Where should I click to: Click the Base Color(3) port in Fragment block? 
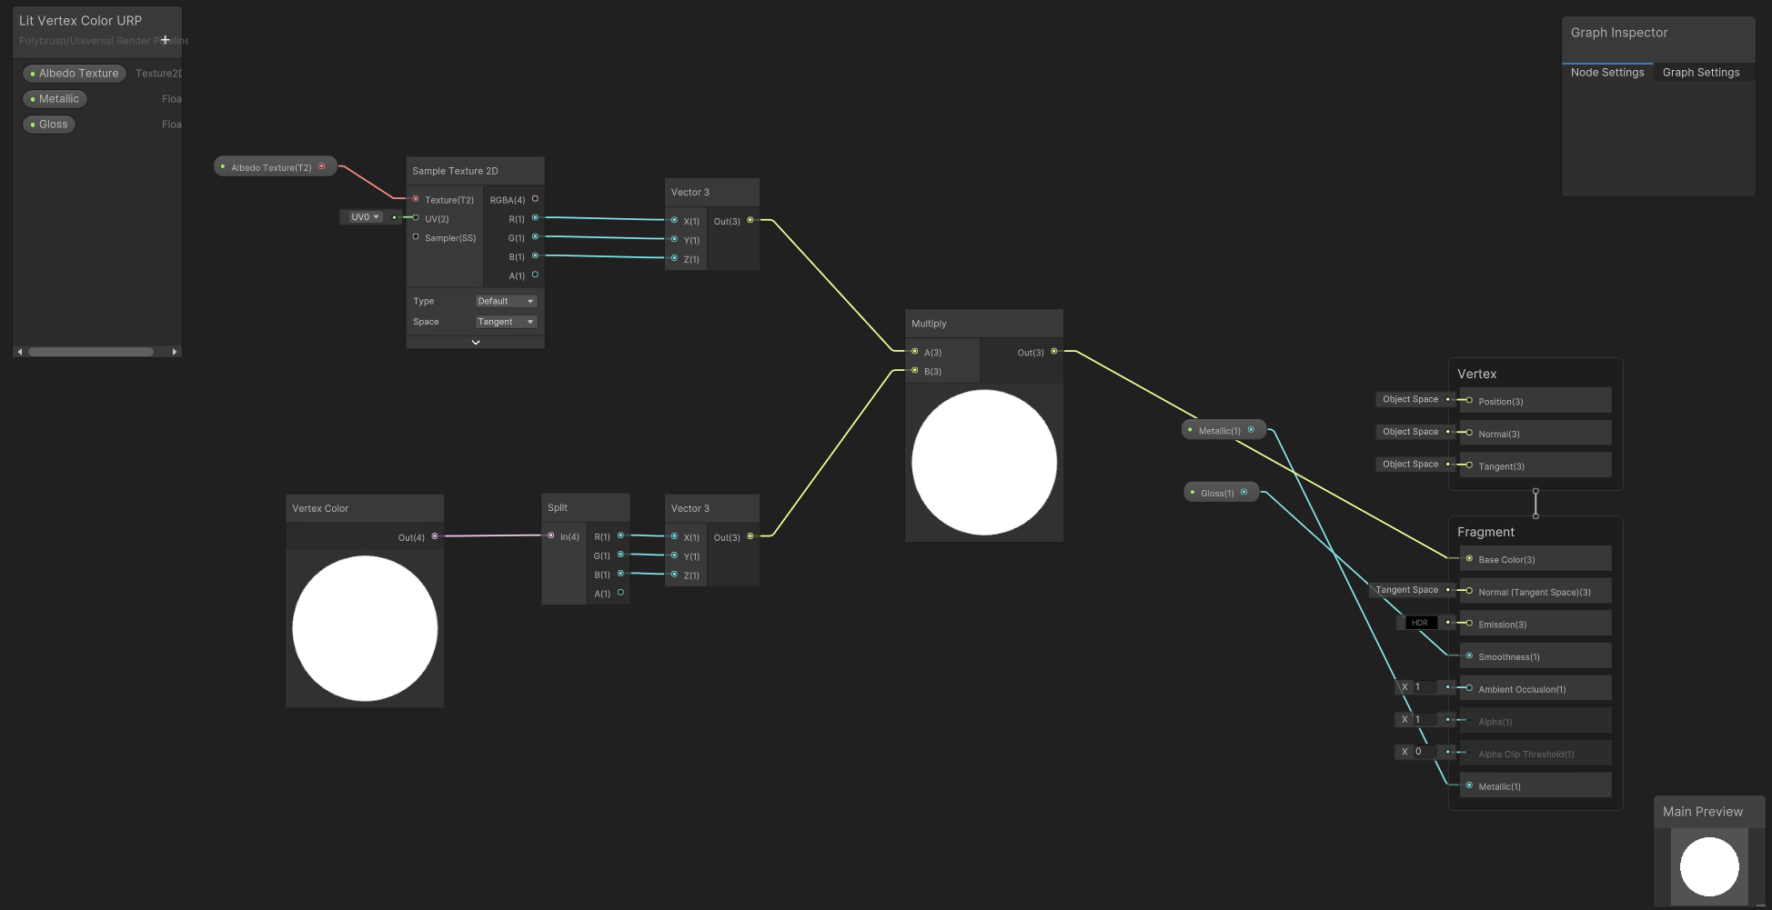(1469, 559)
